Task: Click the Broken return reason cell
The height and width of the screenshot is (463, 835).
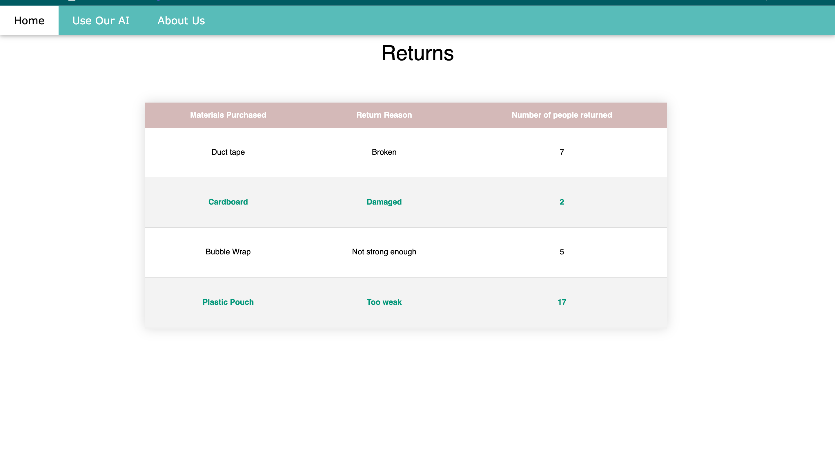Action: (x=384, y=152)
